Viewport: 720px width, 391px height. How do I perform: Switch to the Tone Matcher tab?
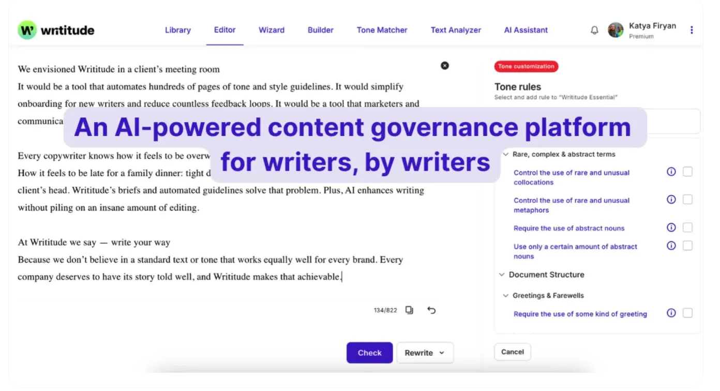[x=382, y=30]
